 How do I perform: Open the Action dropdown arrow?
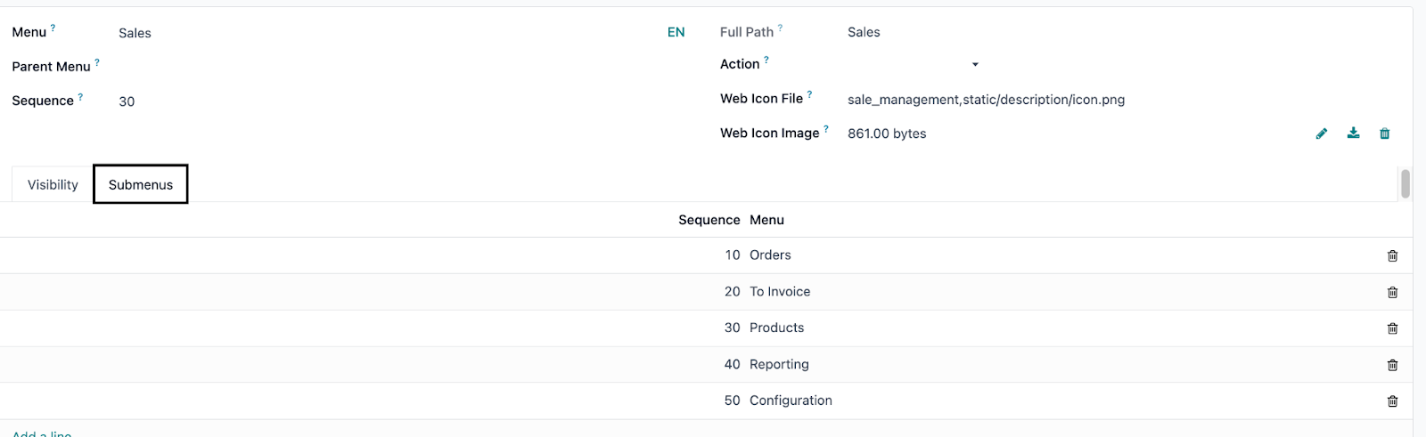pyautogui.click(x=975, y=65)
